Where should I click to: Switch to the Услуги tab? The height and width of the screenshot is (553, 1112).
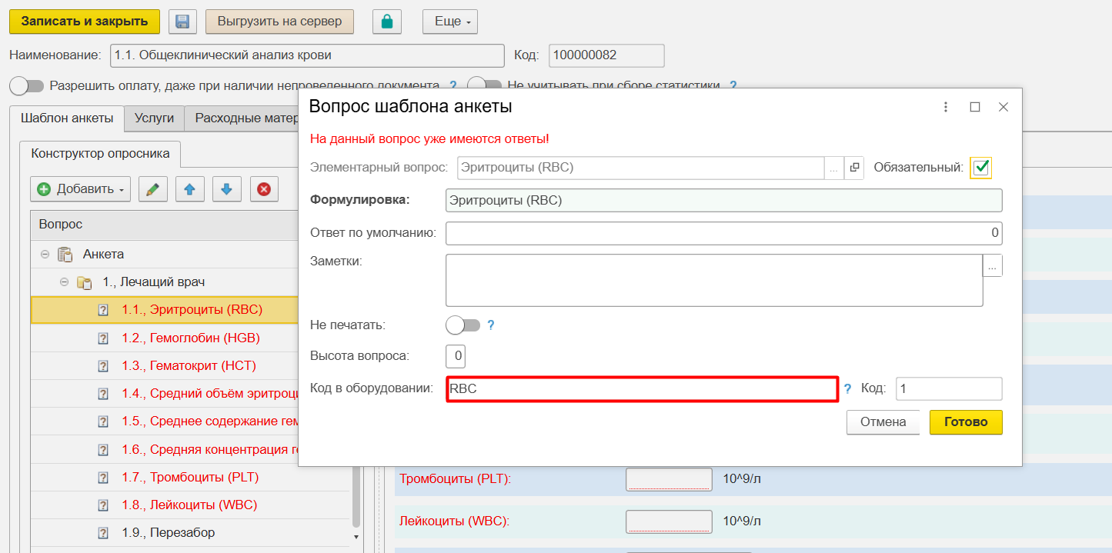[154, 118]
